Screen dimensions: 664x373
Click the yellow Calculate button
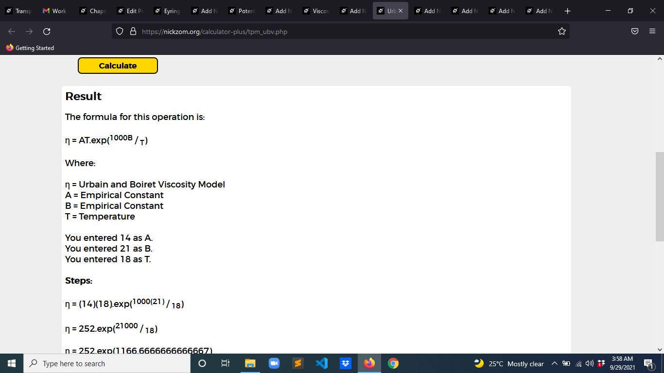click(x=118, y=66)
